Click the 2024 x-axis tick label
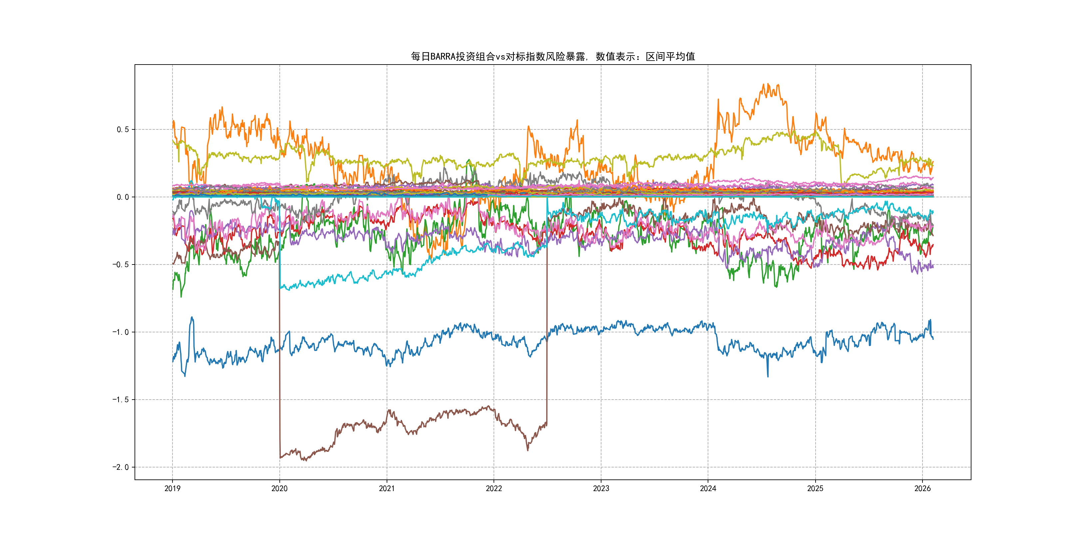The width and height of the screenshot is (1079, 539). coord(708,488)
